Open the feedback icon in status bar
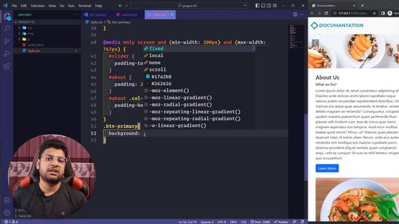This screenshot has width=399, height=224. 295,222
